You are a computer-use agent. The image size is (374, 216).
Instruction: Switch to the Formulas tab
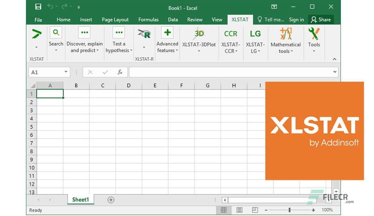coord(149,20)
